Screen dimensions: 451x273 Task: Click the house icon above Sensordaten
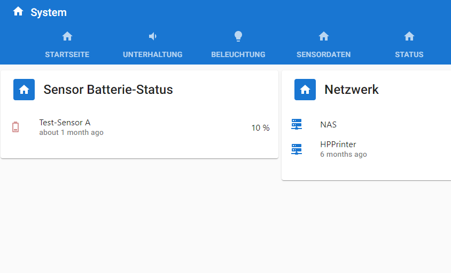pos(324,36)
